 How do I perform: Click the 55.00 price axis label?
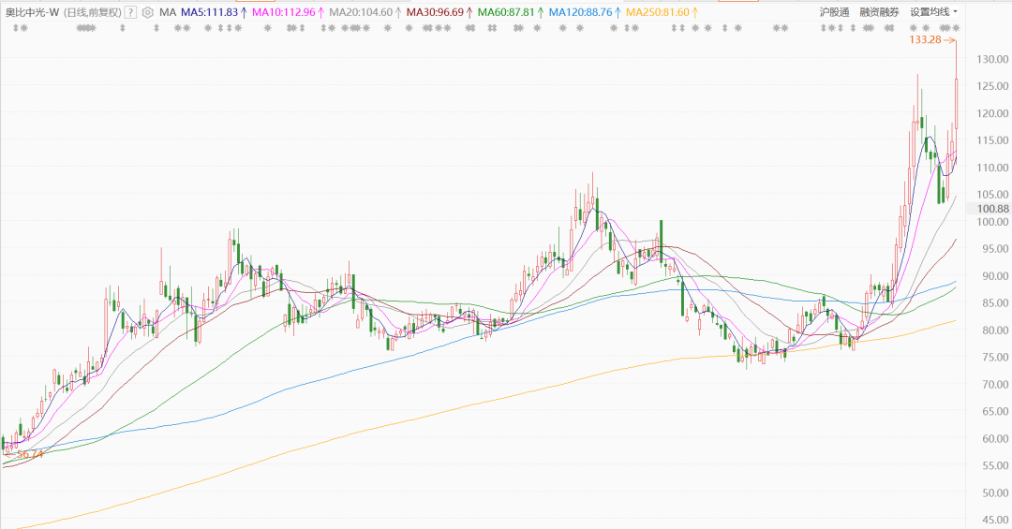click(994, 465)
